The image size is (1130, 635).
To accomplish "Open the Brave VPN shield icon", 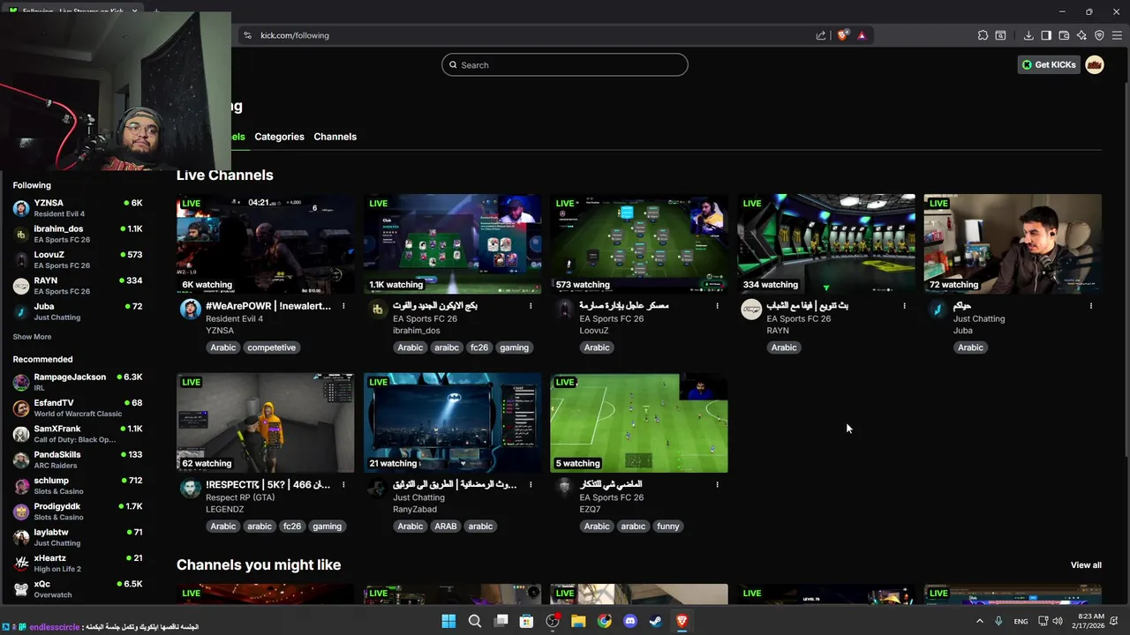I will click(1099, 35).
